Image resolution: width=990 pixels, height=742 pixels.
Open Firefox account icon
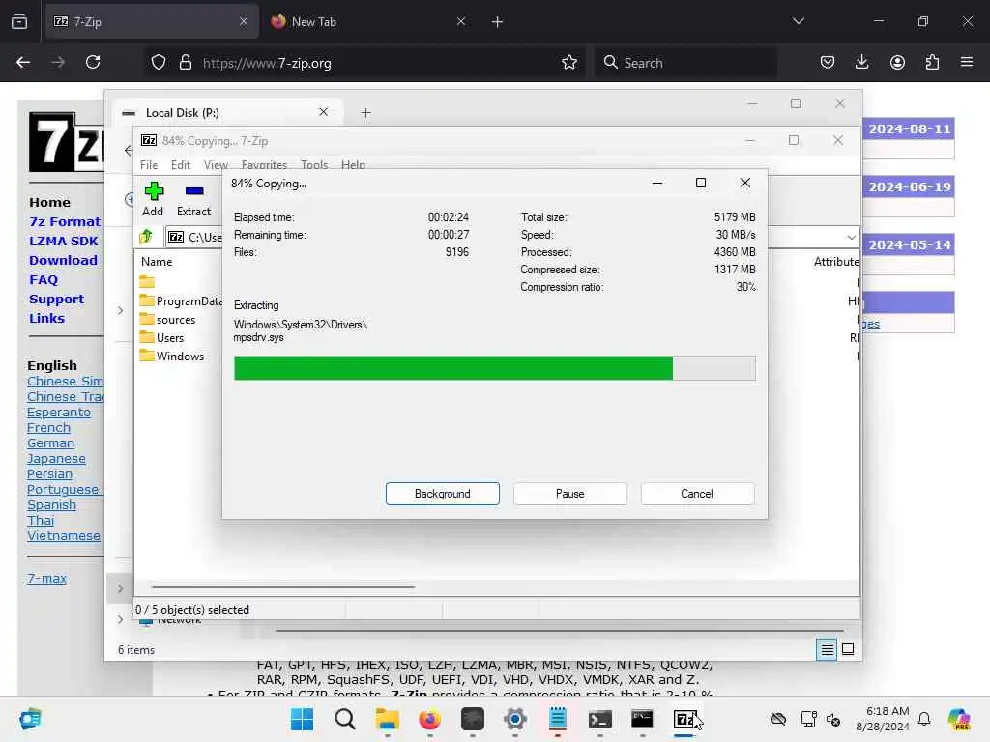(897, 62)
